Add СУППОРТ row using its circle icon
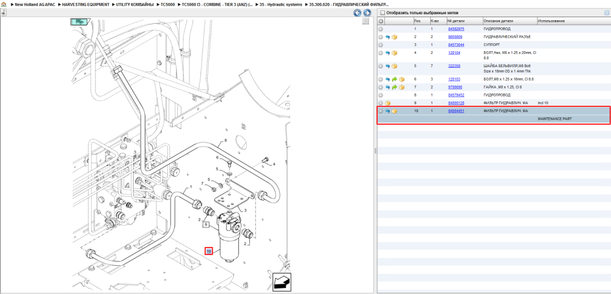Image resolution: width=611 pixels, height=294 pixels. tap(381, 45)
